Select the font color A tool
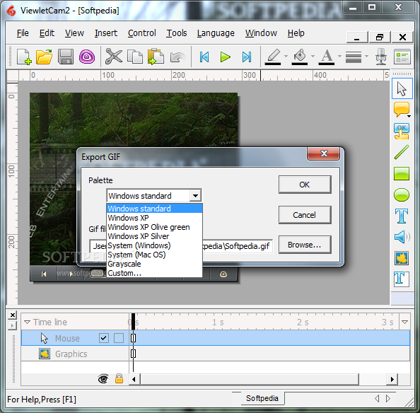The height and width of the screenshot is (413, 420). click(327, 57)
